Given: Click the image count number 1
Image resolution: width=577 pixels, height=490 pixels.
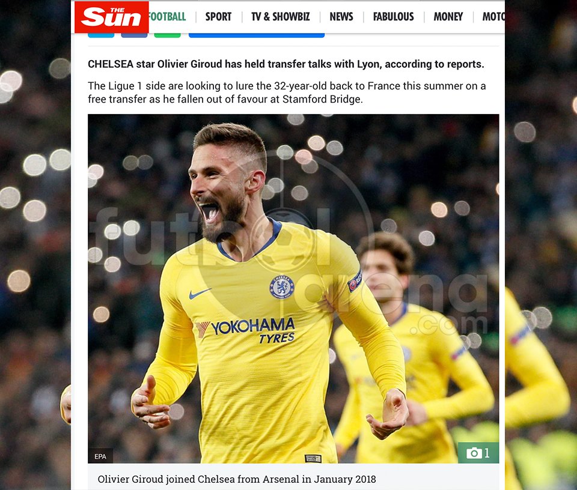Looking at the screenshot, I should tap(487, 453).
